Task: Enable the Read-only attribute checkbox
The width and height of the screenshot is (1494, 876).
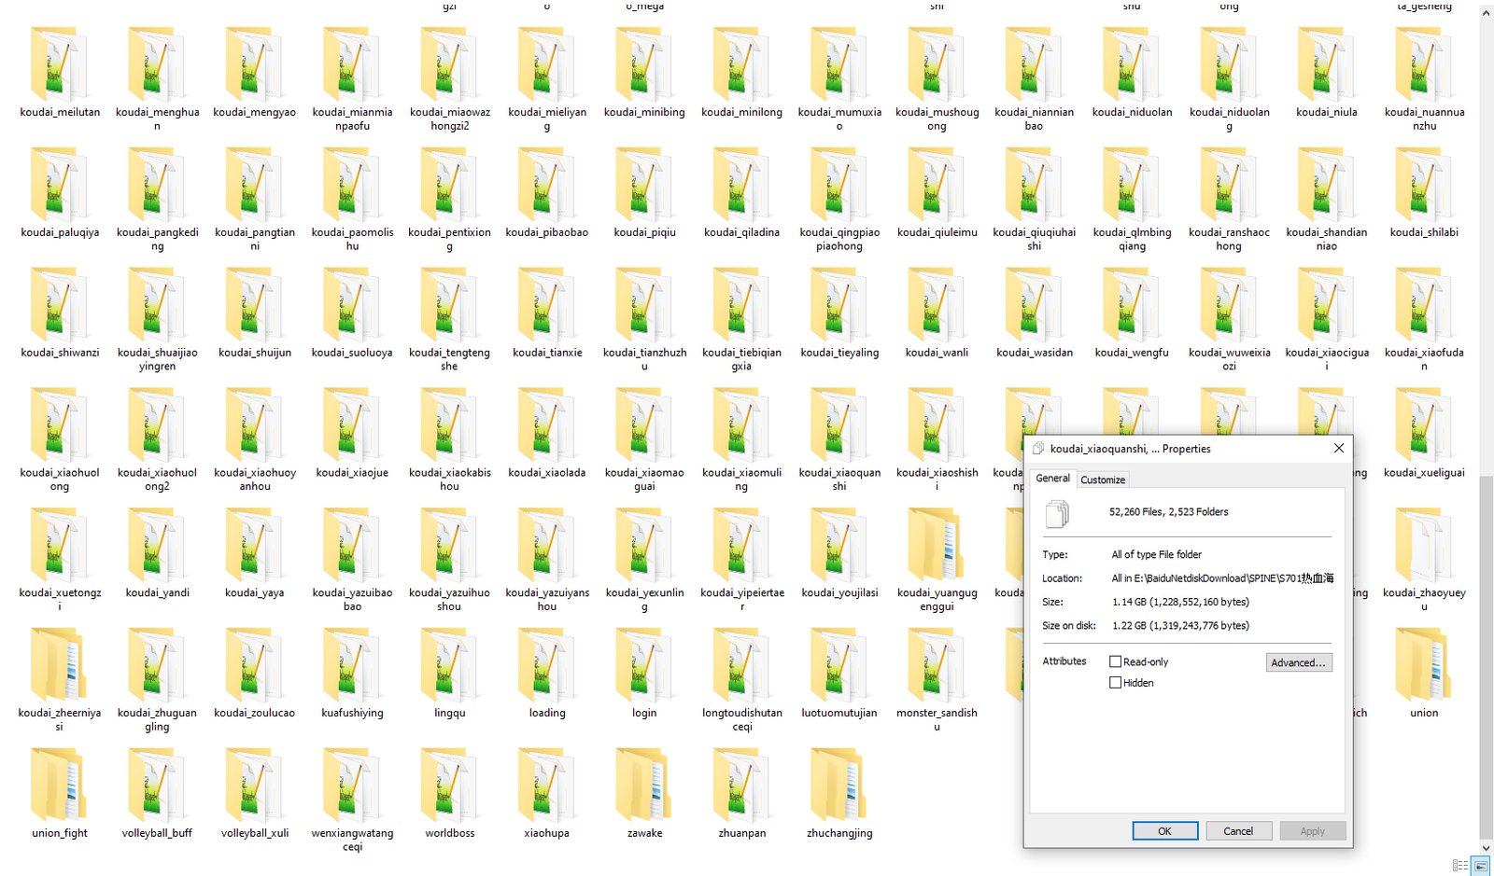Action: pyautogui.click(x=1115, y=661)
